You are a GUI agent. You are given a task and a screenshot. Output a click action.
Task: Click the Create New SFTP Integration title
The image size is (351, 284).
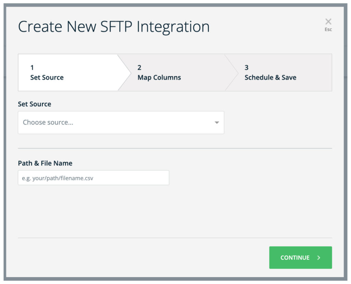(113, 27)
